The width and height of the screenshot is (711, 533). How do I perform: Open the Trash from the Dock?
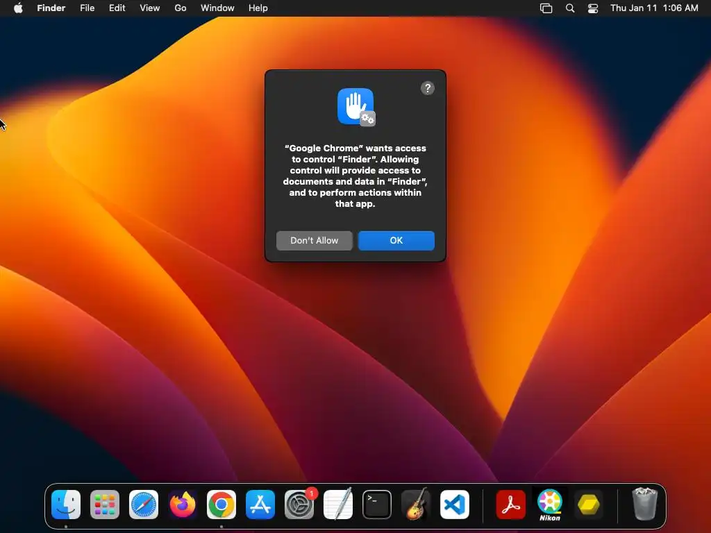(x=644, y=504)
